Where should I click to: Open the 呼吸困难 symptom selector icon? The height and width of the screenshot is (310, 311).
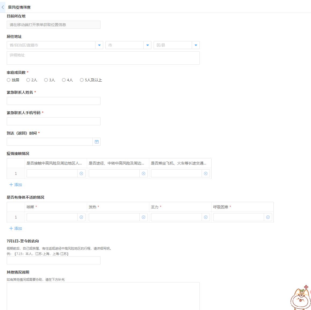pos(268,217)
